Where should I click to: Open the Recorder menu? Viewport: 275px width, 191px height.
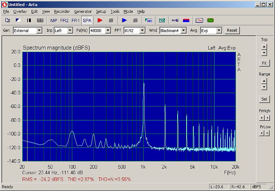click(x=62, y=12)
